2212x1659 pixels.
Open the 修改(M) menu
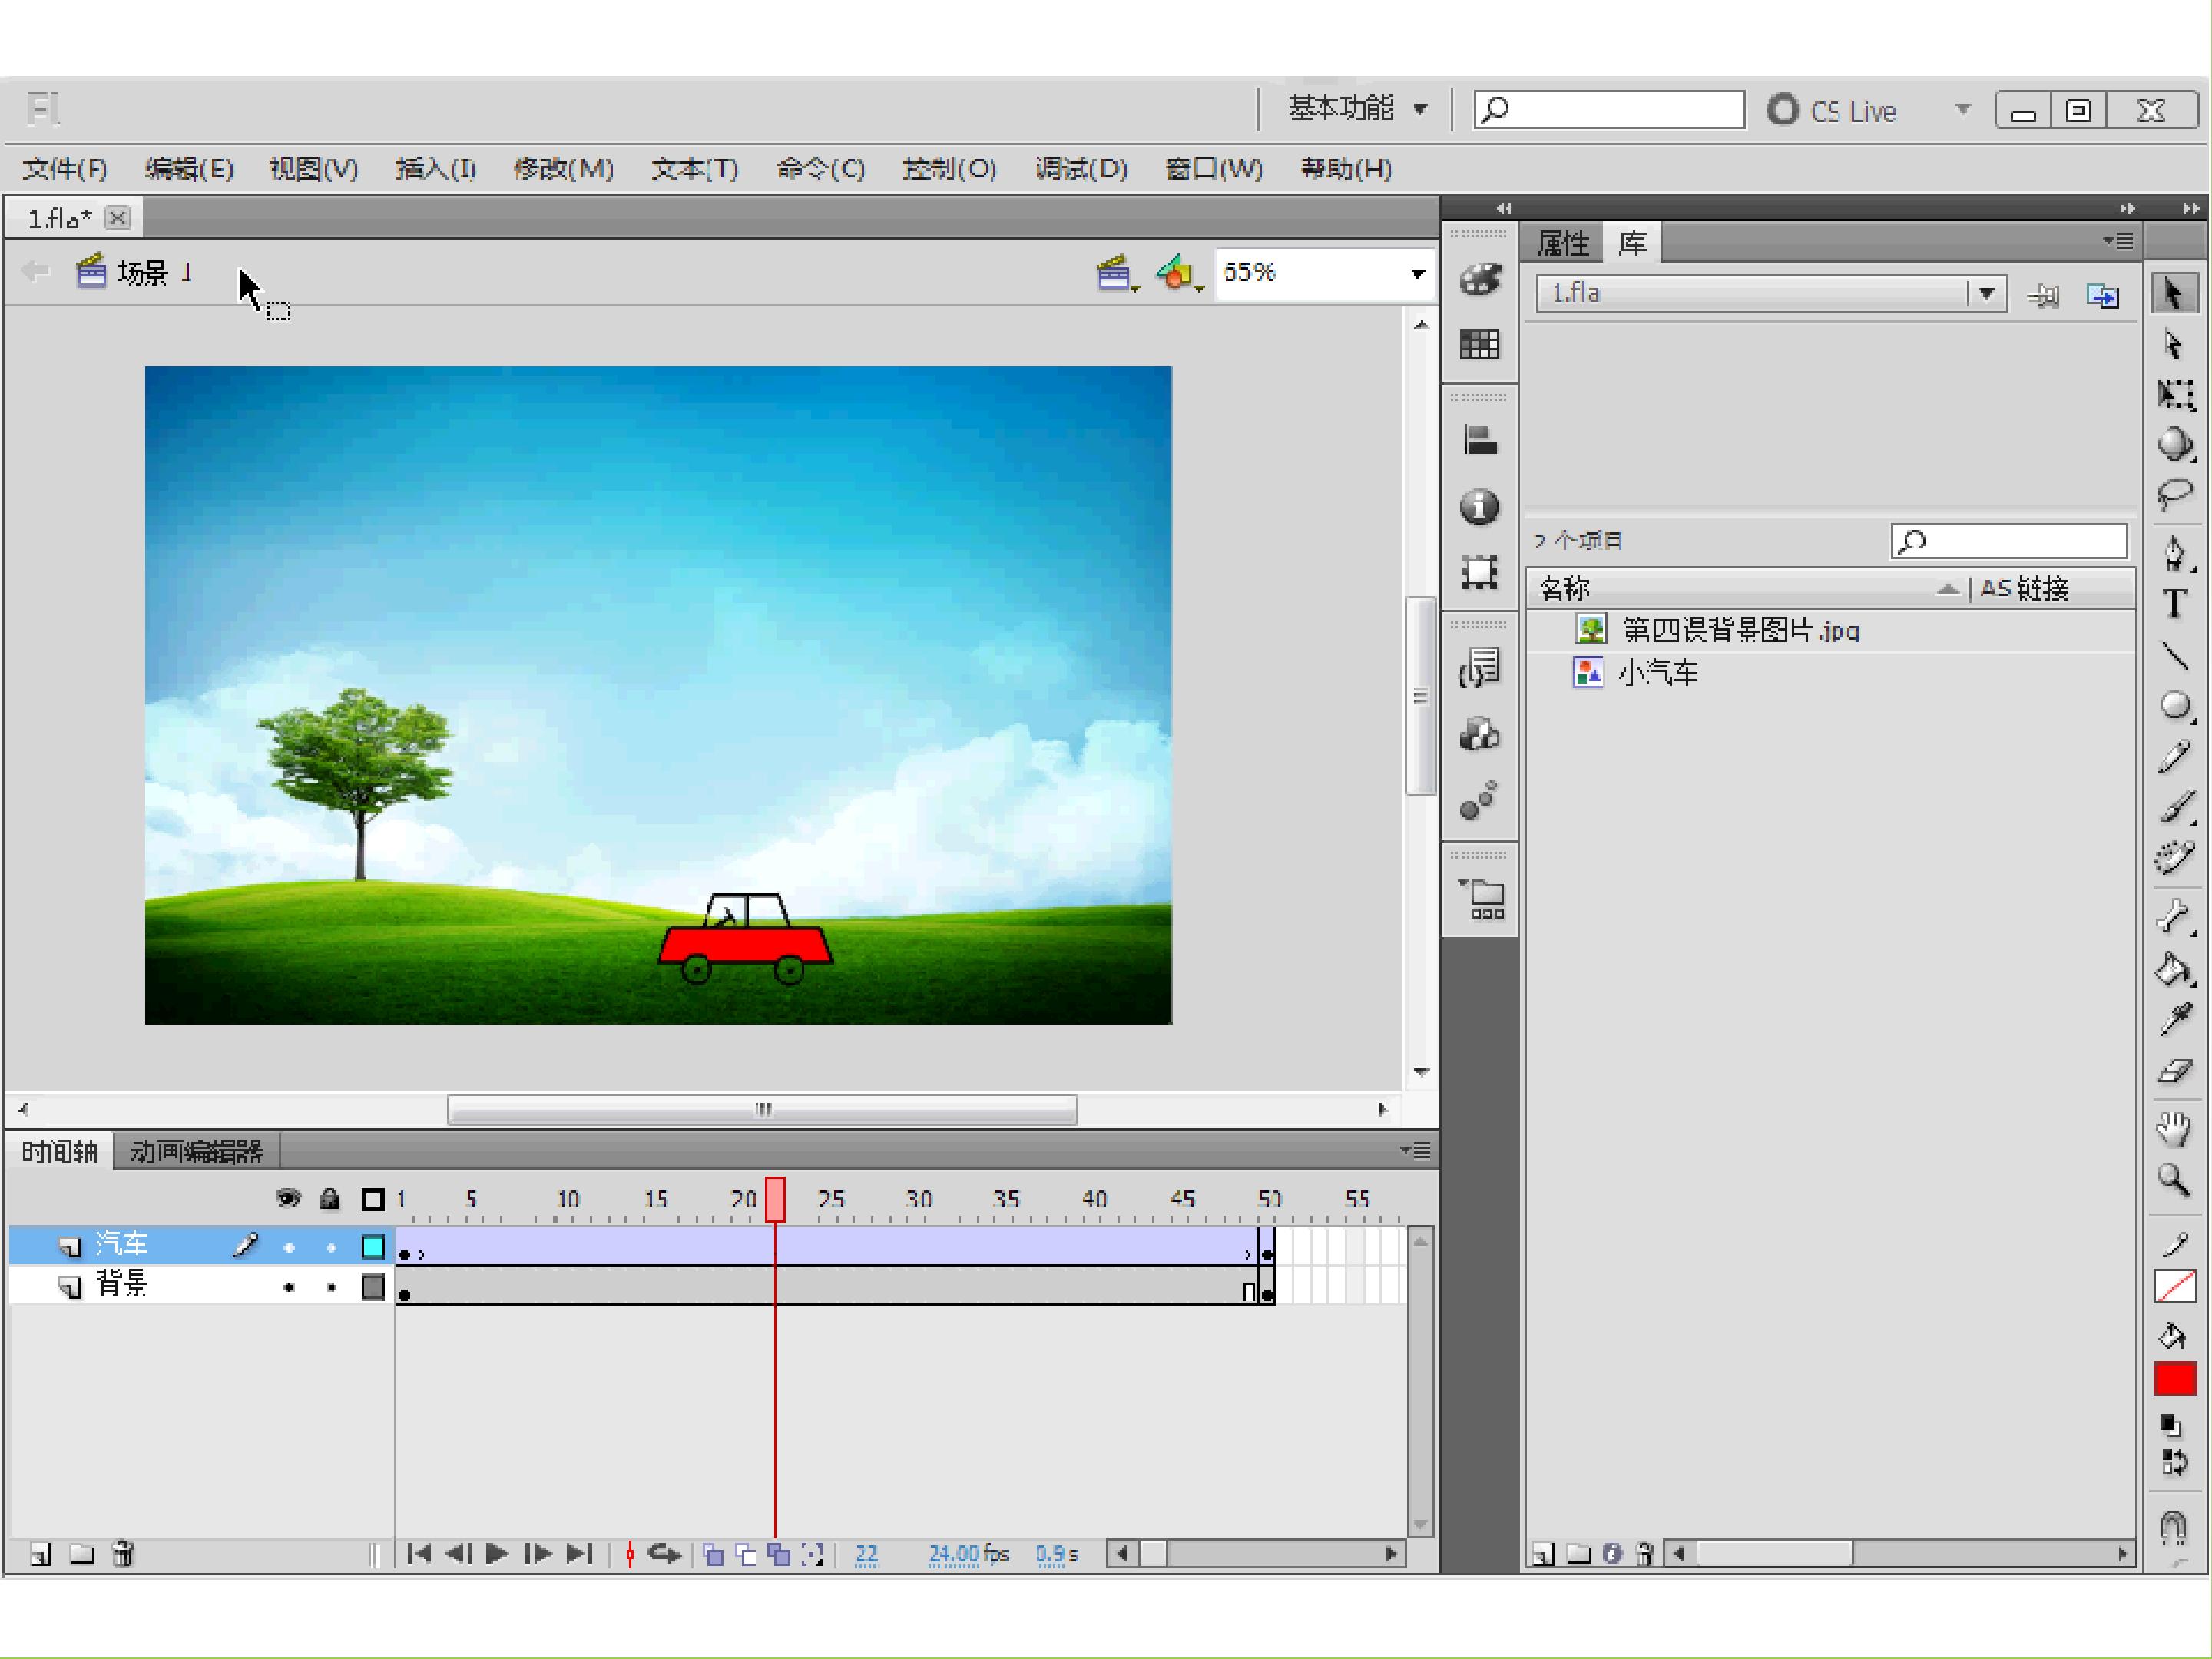tap(563, 168)
